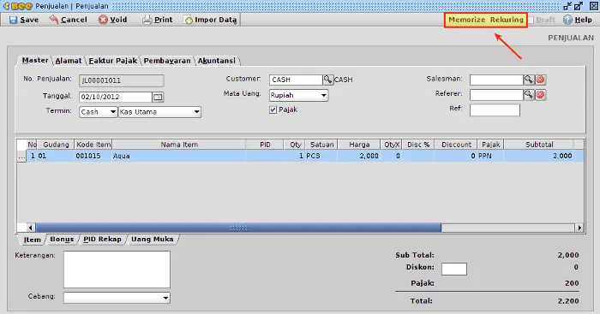Screen dimensions: 600x314
Task: Click the Pajak column header
Action: point(490,145)
